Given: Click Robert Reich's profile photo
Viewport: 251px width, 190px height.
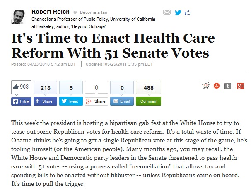Looking at the screenshot, I should [x=19, y=16].
